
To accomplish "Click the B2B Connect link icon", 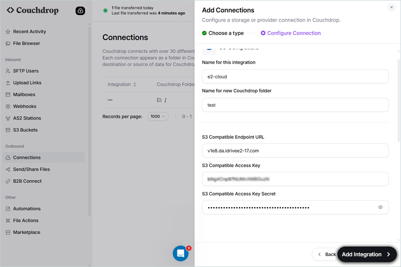I will pos(8,181).
